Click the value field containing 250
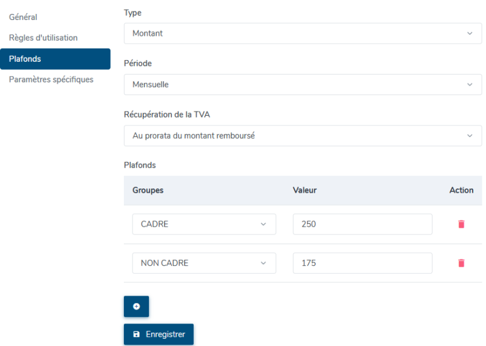 coord(363,224)
